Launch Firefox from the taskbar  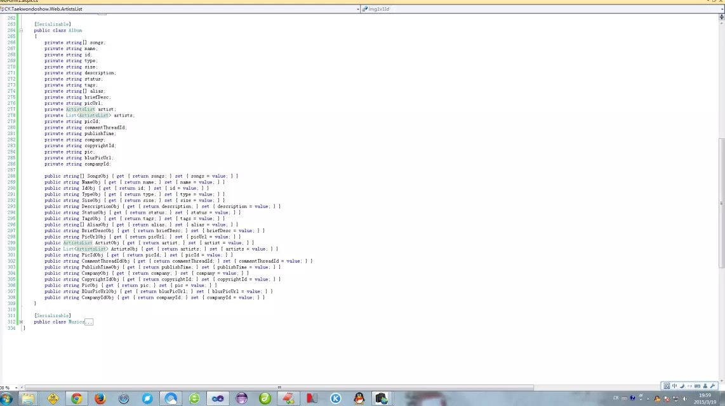[100, 398]
